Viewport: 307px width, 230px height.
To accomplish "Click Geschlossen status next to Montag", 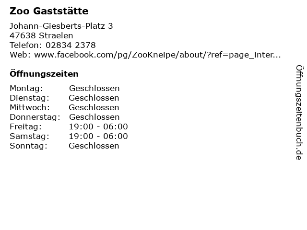I will pos(94,88).
